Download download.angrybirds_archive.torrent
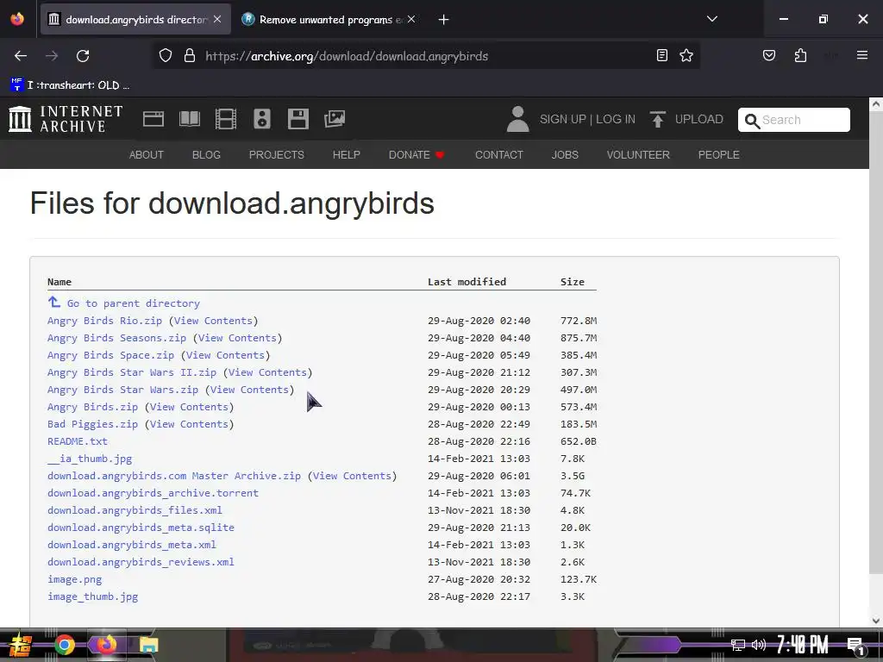This screenshot has width=883, height=662. pyautogui.click(x=153, y=493)
